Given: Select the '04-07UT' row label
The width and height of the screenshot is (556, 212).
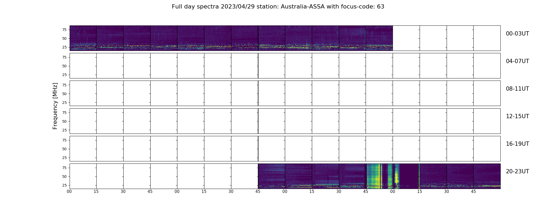Looking at the screenshot, I should (517, 61).
